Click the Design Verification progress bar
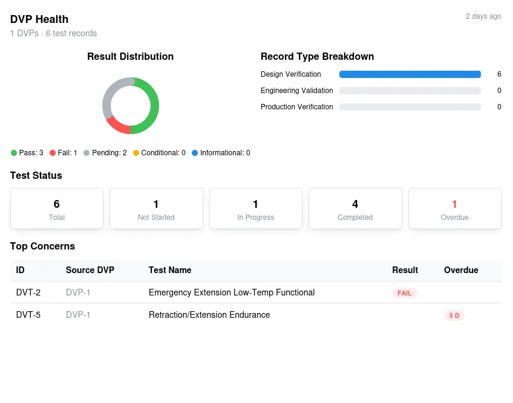The width and height of the screenshot is (513, 403). click(x=410, y=74)
